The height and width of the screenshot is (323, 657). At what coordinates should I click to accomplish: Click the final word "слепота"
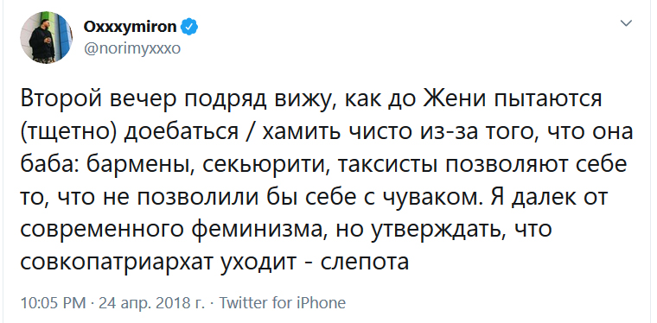tap(365, 263)
